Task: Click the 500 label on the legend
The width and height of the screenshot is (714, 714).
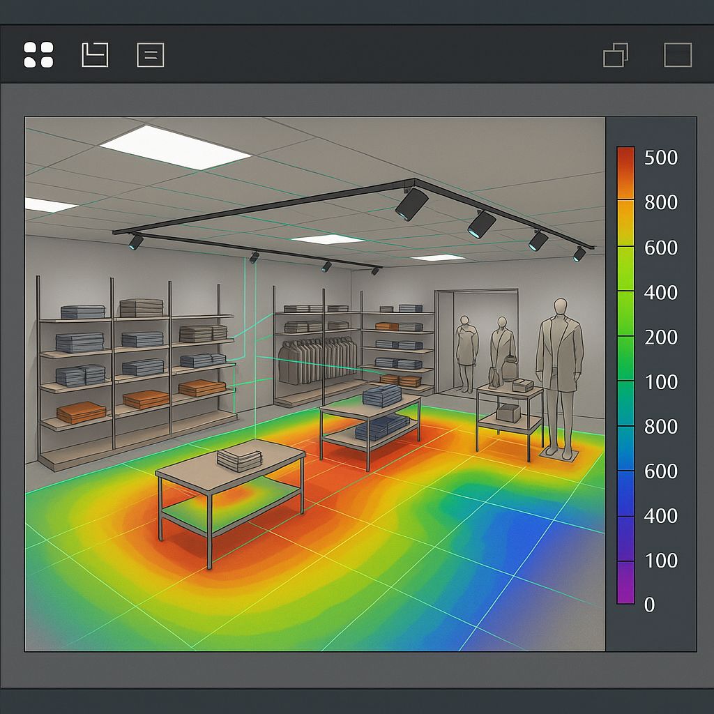Action: [x=660, y=158]
